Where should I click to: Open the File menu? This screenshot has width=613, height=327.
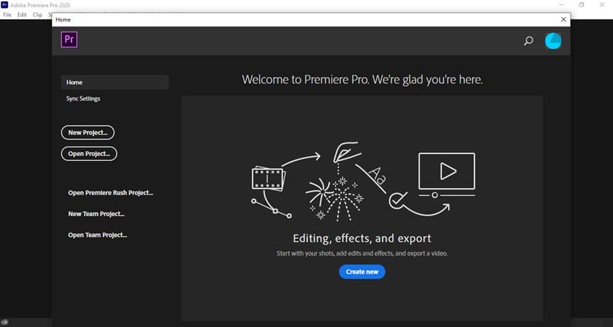click(x=7, y=15)
